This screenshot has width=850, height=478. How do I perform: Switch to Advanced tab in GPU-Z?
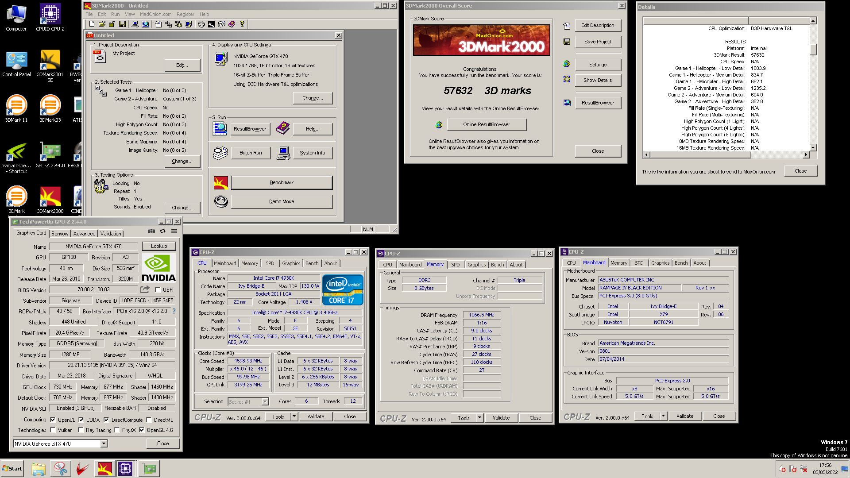point(84,233)
